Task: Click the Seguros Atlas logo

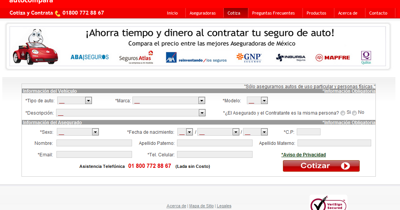Action: point(136,57)
